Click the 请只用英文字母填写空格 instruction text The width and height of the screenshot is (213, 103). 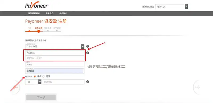pyautogui.click(x=36, y=40)
